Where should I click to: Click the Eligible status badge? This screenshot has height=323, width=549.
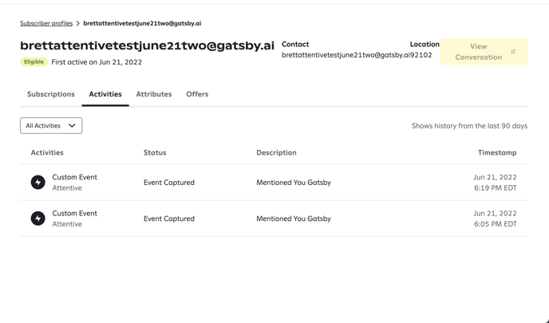coord(34,62)
